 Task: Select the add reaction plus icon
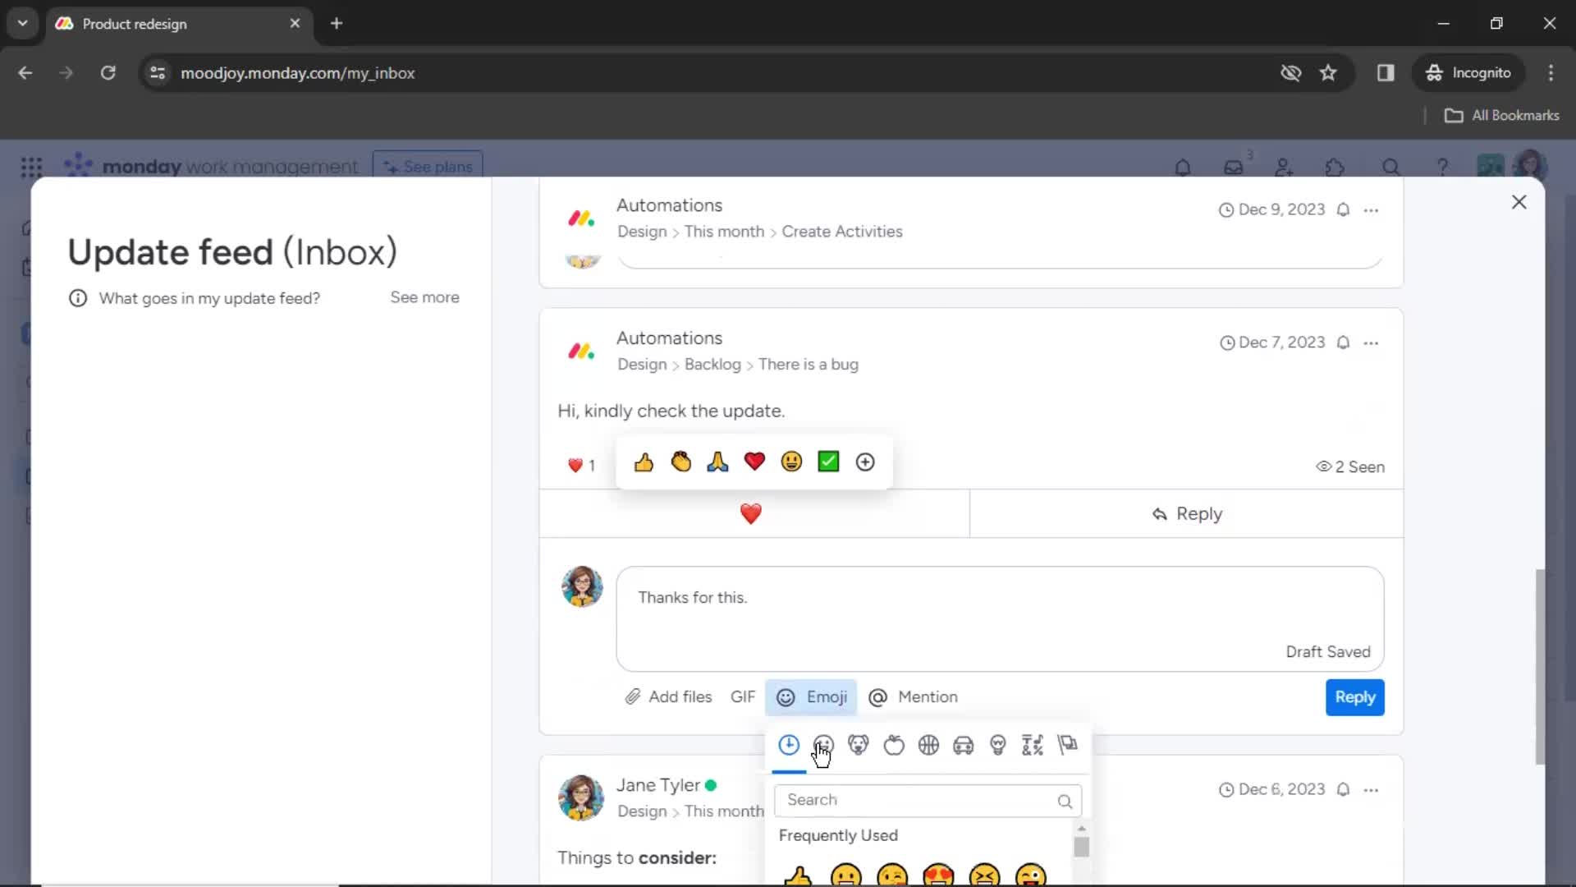(x=865, y=462)
